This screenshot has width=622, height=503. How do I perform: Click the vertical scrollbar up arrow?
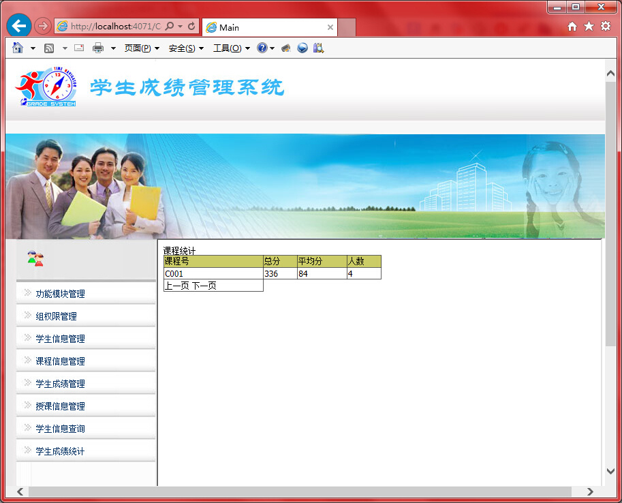pos(611,74)
